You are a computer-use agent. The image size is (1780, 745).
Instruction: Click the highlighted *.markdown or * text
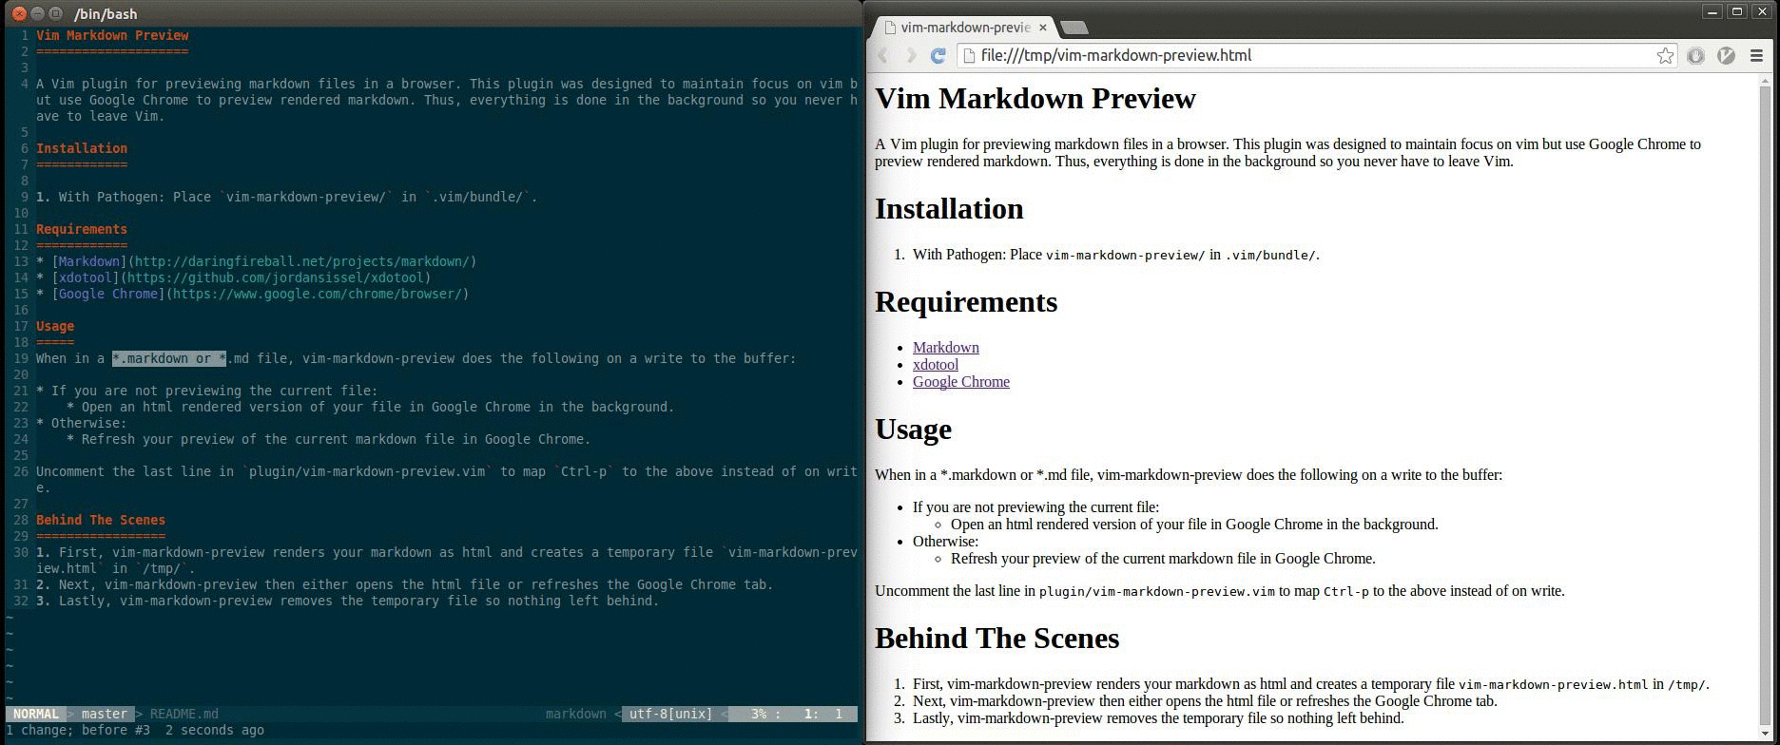click(x=169, y=358)
